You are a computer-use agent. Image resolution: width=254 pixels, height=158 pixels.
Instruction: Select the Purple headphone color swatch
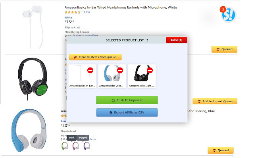tap(87, 146)
